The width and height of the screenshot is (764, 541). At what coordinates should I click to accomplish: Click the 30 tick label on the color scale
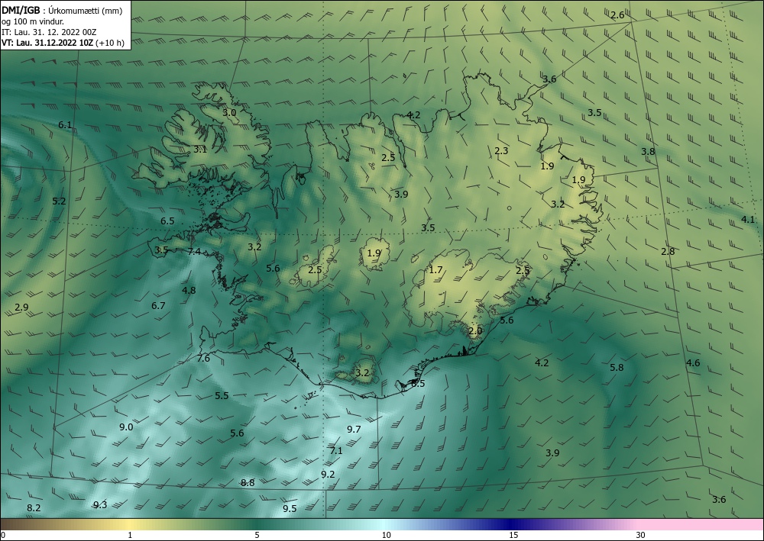pos(640,536)
